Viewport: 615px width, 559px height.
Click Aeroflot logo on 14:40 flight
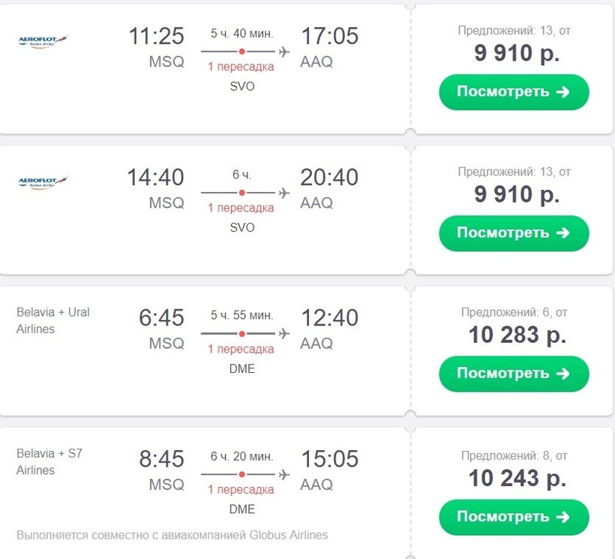click(43, 182)
